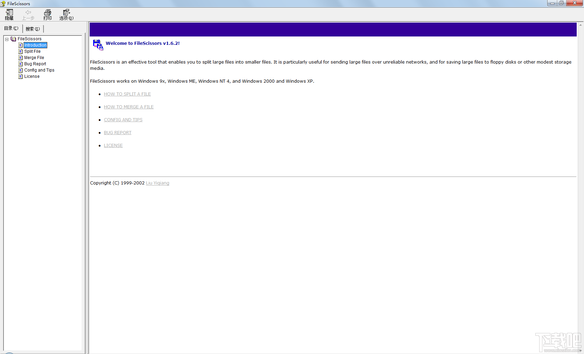Follow the HOW TO MERGE A FILE link
The image size is (584, 354).
tap(129, 107)
